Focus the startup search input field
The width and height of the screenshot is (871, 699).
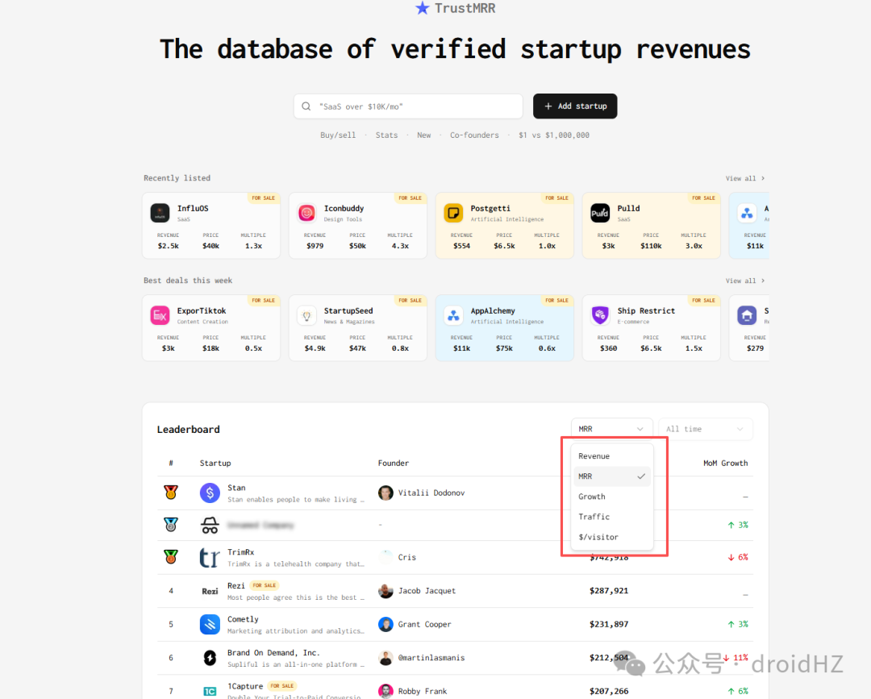[x=408, y=106]
